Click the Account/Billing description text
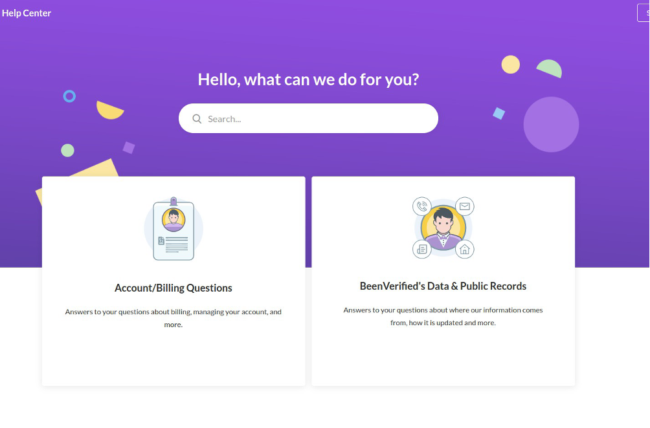This screenshot has width=650, height=428. (x=174, y=318)
